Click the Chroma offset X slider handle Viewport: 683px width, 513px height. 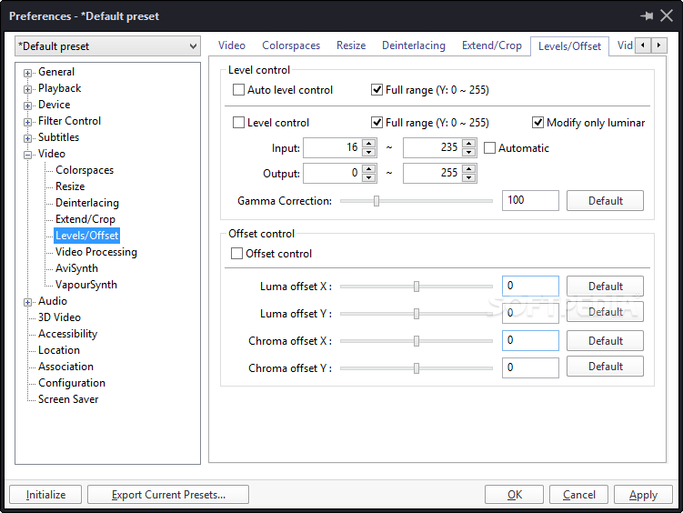417,341
